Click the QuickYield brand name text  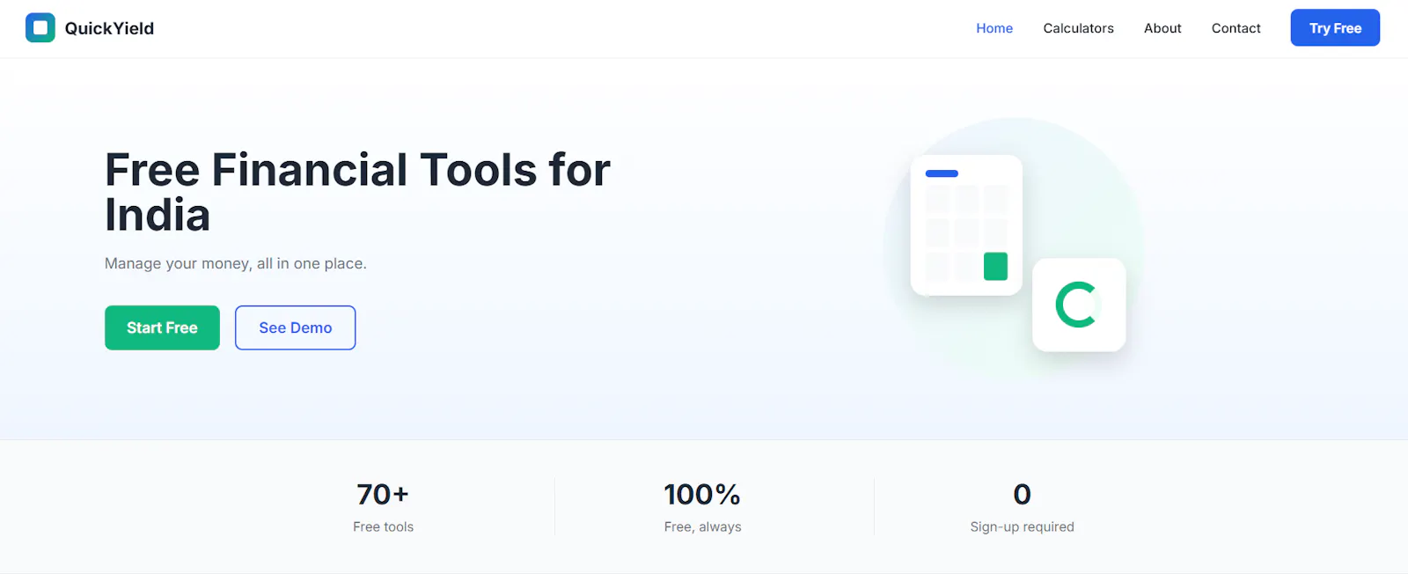109,28
